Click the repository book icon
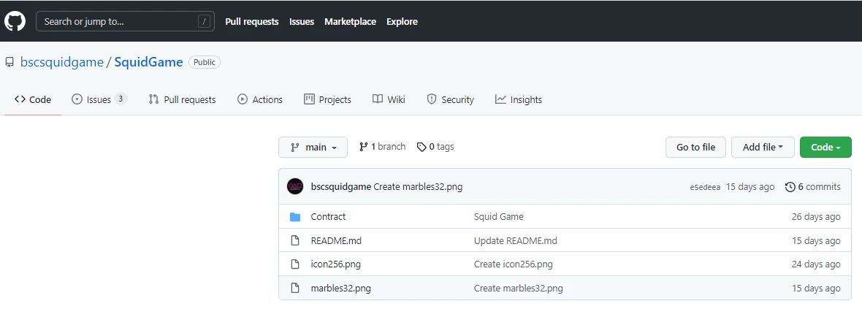The width and height of the screenshot is (862, 309). [10, 62]
